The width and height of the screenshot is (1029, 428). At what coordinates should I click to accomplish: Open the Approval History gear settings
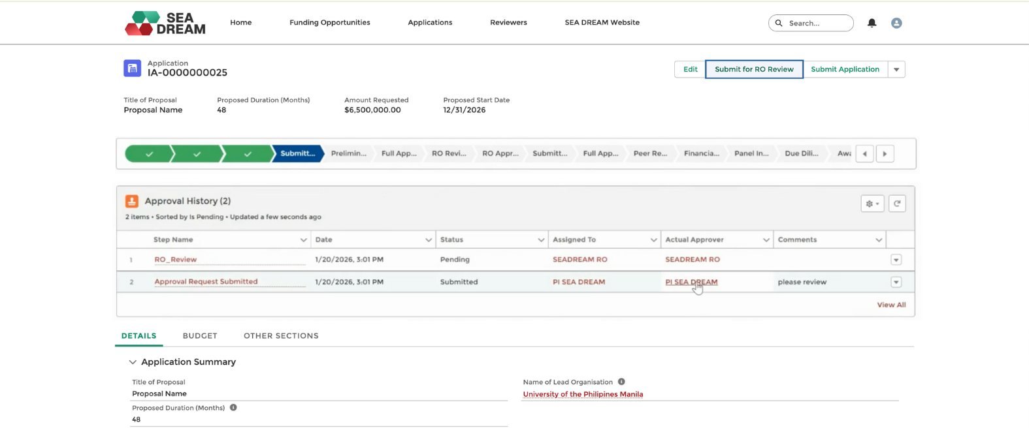pyautogui.click(x=872, y=204)
